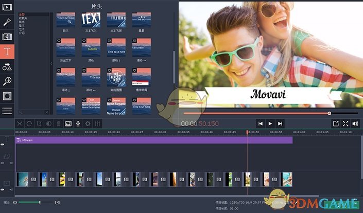Toggle the overlay track eye visibility
The width and height of the screenshot is (363, 213).
point(2,163)
